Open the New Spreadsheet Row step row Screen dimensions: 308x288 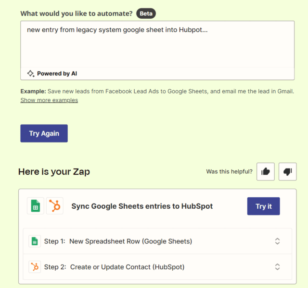click(157, 241)
